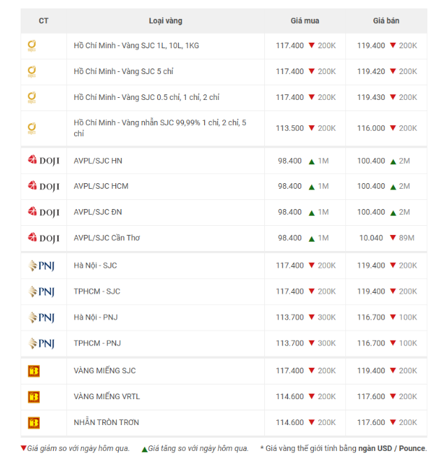Click 'Giá tăng so với ngày hôm qua' legend text
The height and width of the screenshot is (467, 446).
199,449
